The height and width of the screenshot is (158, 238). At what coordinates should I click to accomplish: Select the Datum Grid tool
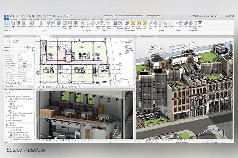point(181,24)
